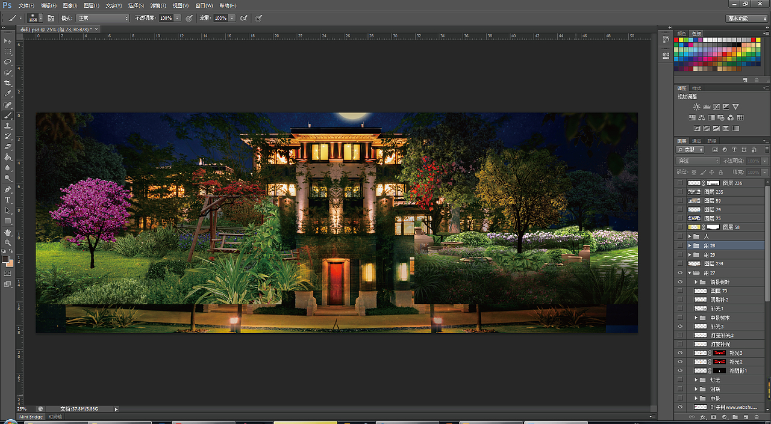
Task: Toggle the brush panel from options bar
Action: pos(51,18)
